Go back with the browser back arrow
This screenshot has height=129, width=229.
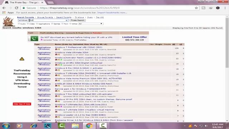(x=4, y=8)
